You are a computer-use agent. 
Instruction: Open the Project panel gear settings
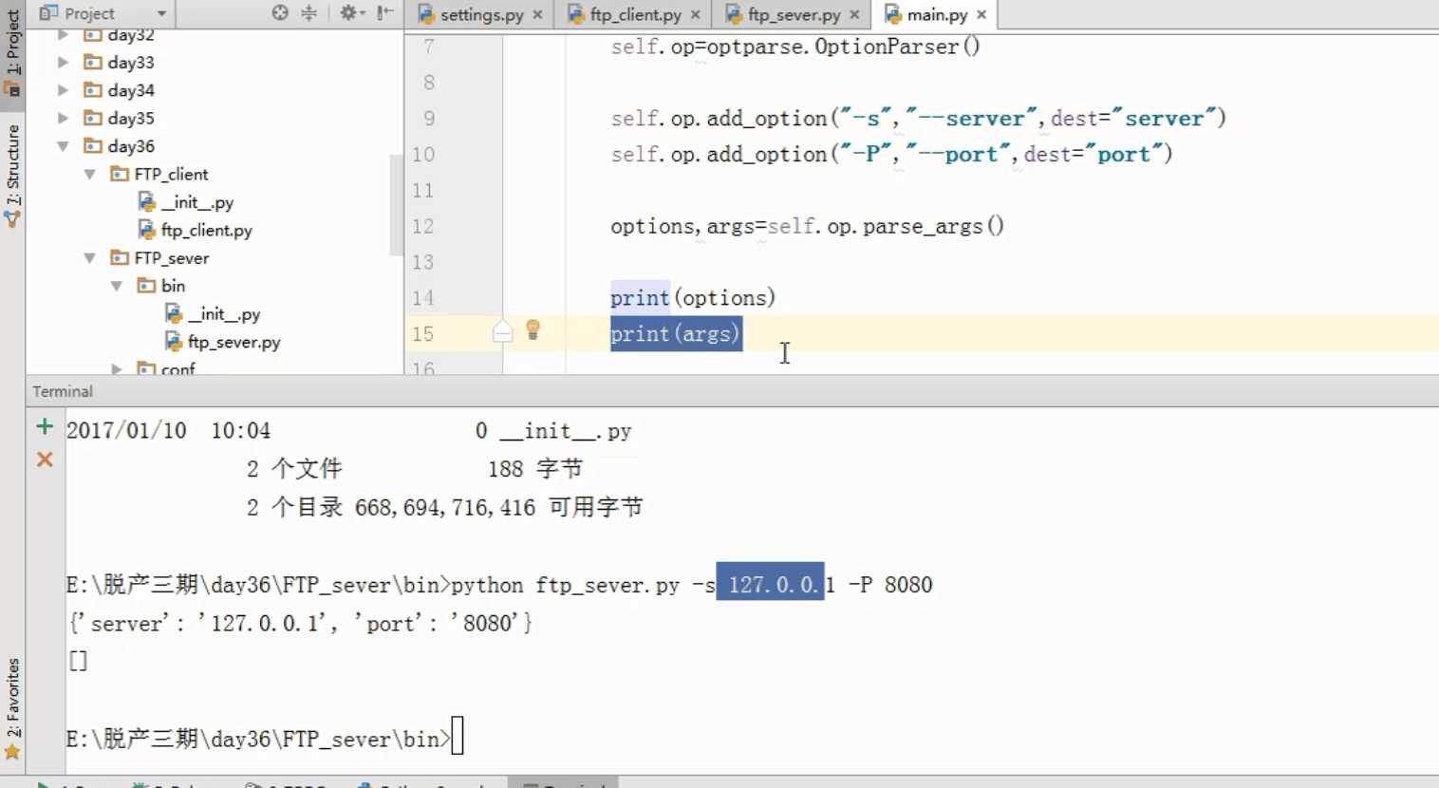352,13
